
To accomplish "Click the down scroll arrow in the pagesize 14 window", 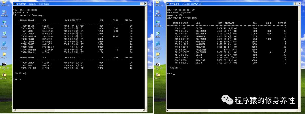I will [x=146, y=108].
